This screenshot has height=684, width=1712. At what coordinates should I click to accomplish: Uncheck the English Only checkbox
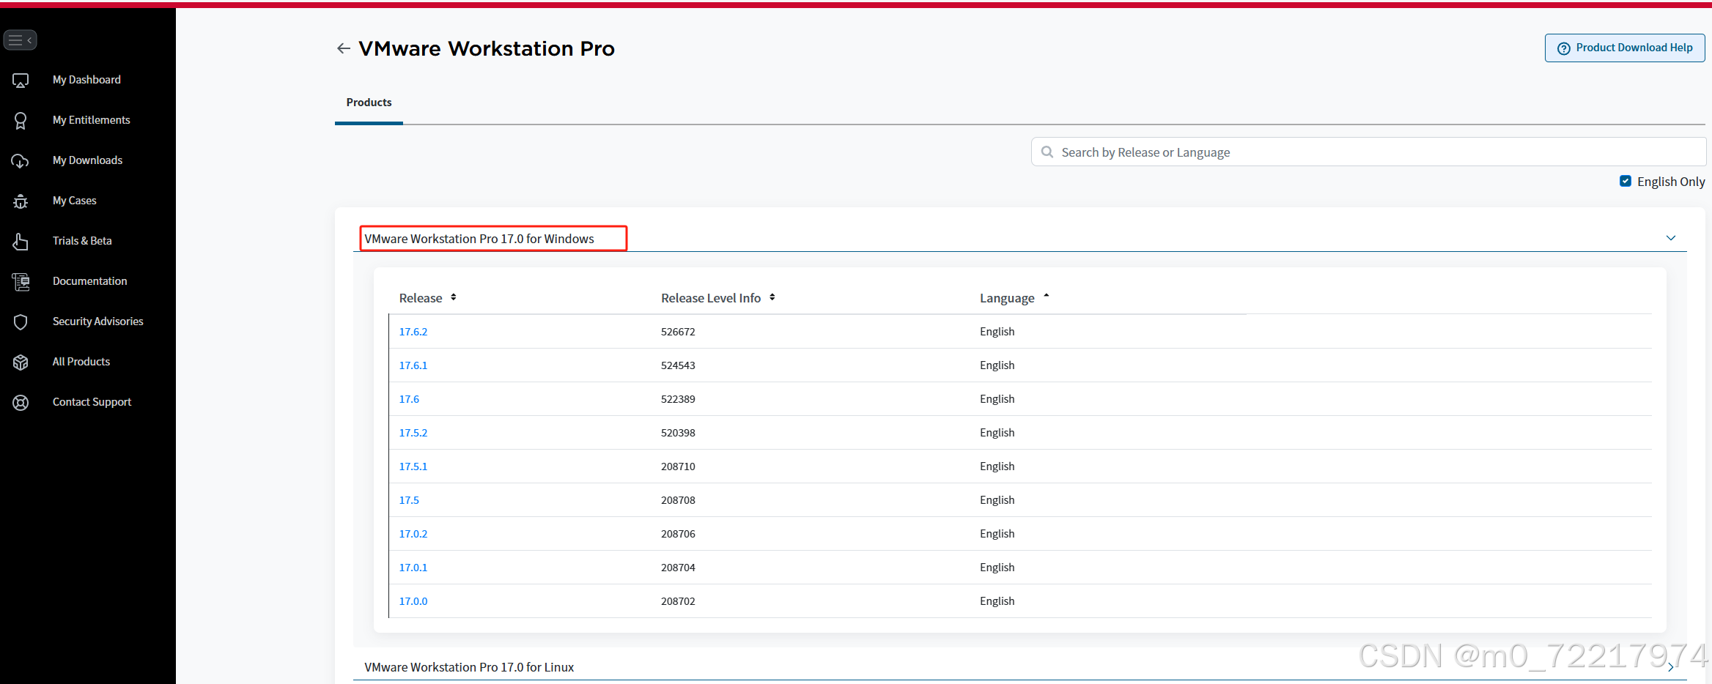click(x=1626, y=180)
